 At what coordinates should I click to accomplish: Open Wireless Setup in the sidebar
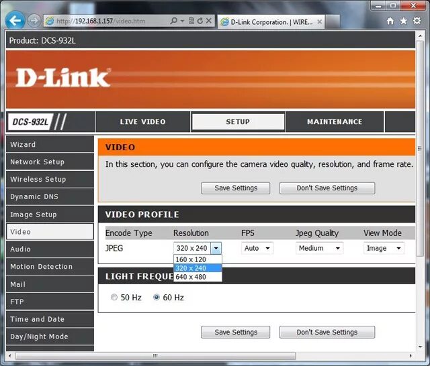50,179
